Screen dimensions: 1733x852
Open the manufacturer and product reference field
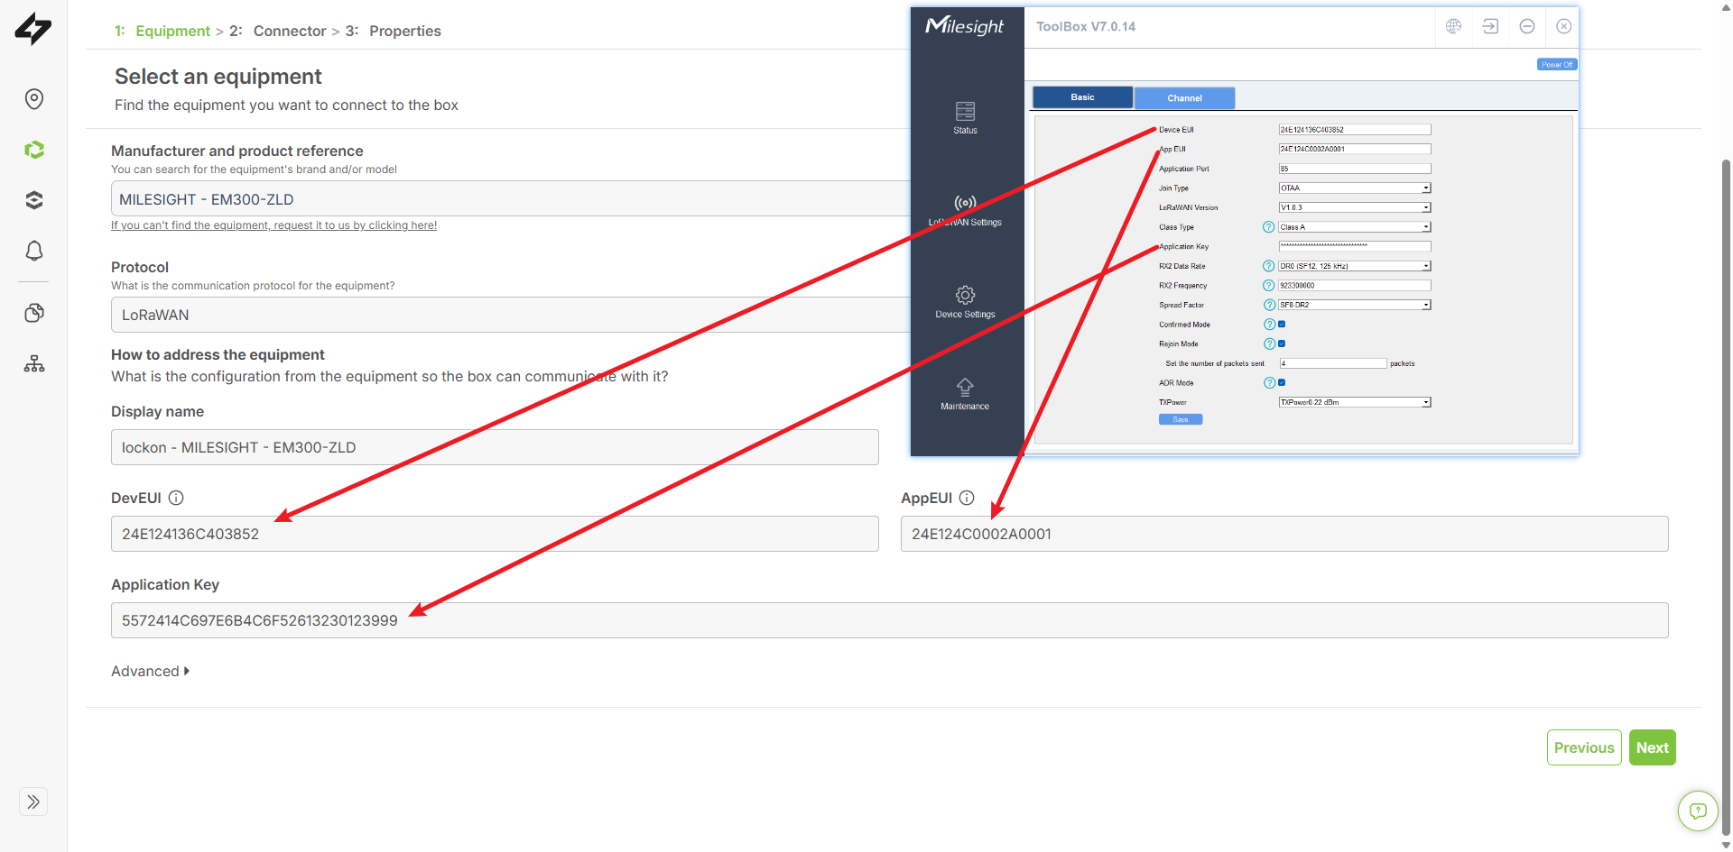pyautogui.click(x=511, y=199)
